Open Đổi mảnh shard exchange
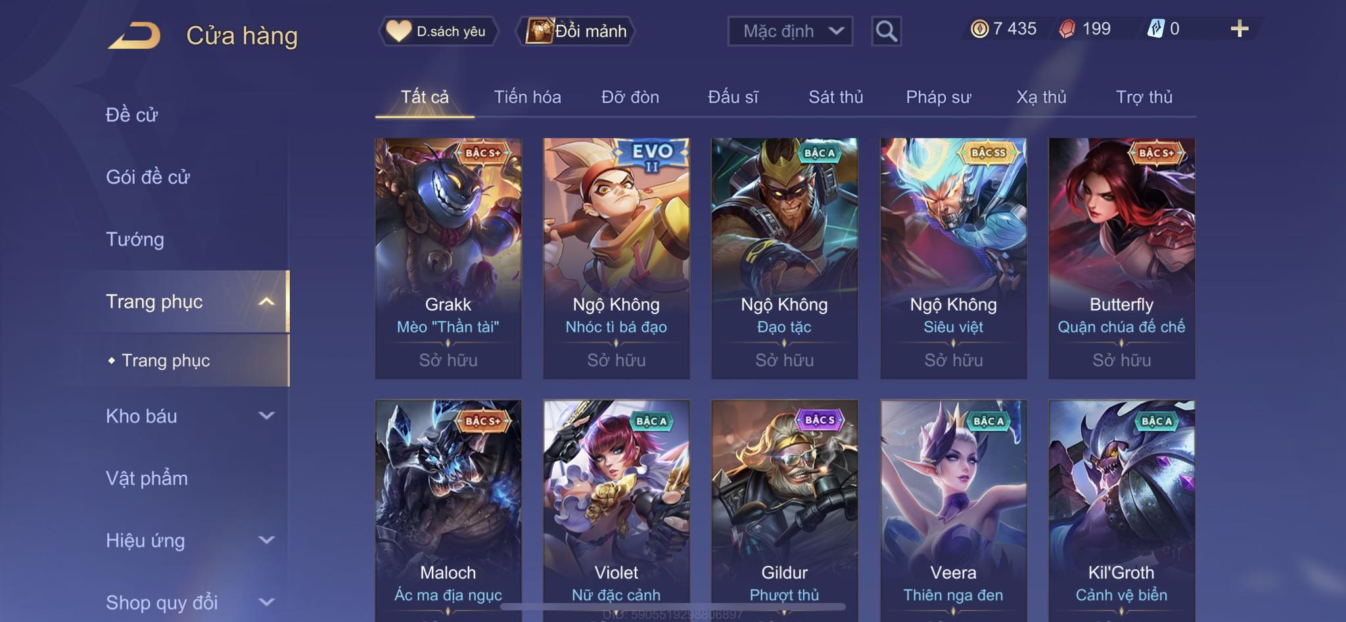 pos(576,31)
